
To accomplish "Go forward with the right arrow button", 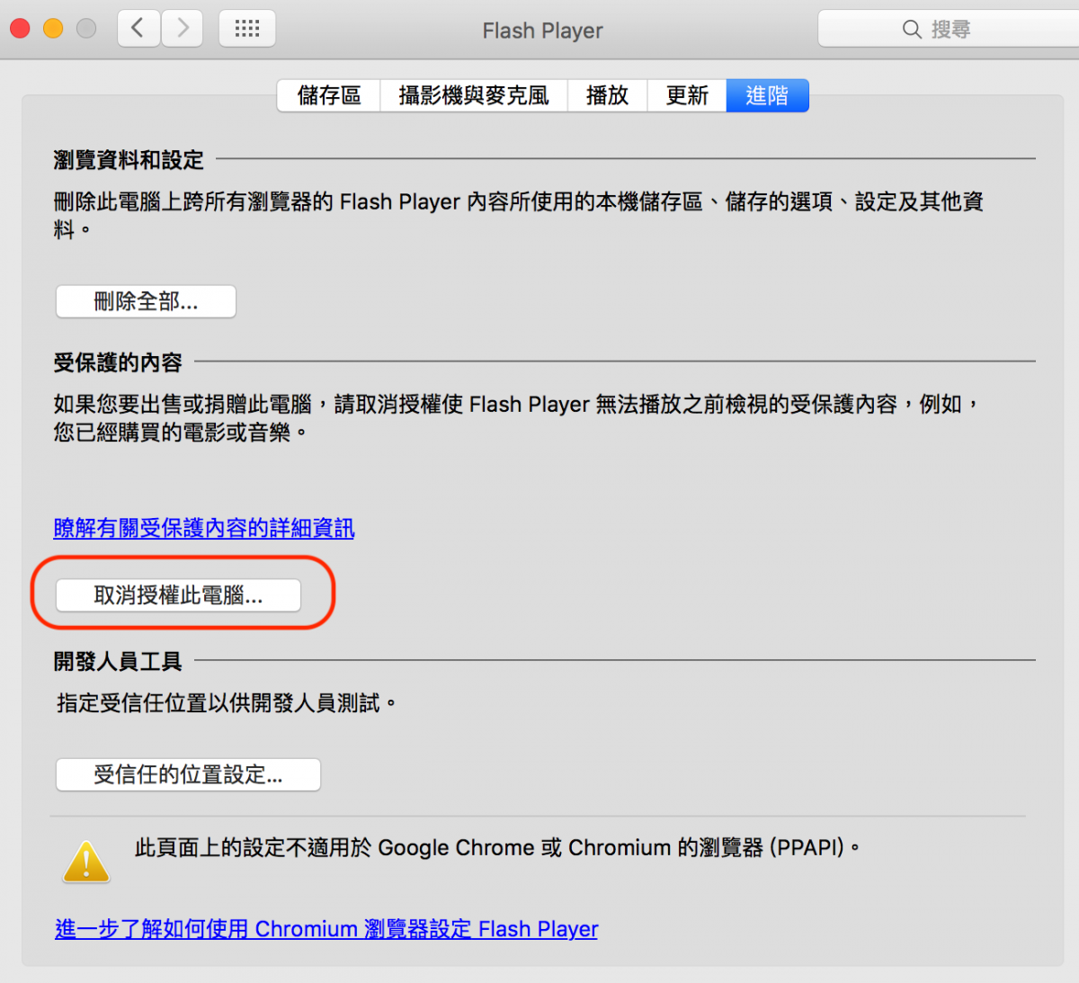I will [183, 29].
